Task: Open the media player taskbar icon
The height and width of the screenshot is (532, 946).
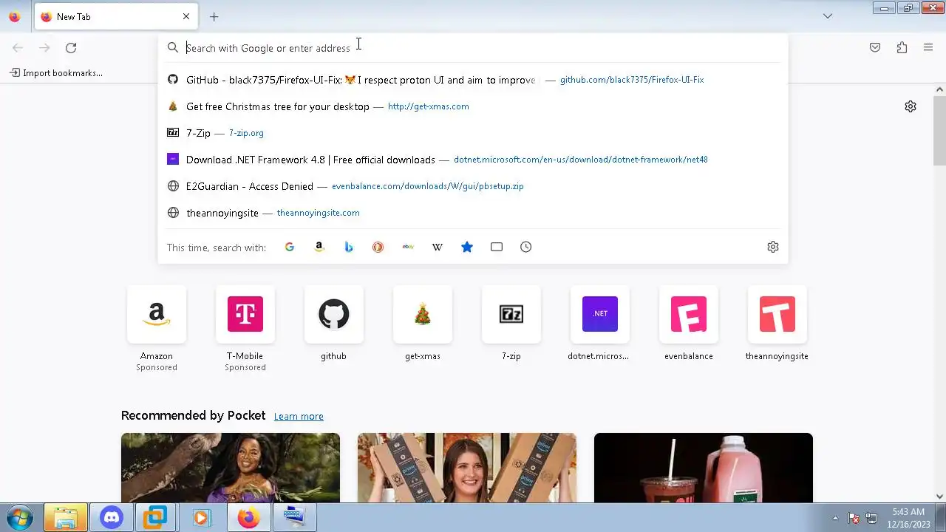Action: click(201, 518)
